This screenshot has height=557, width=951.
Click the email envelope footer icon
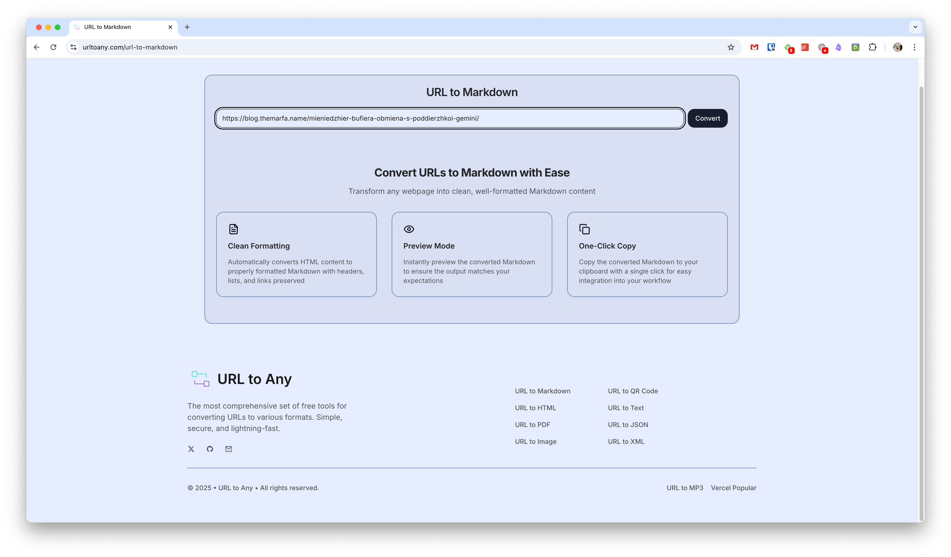(229, 449)
